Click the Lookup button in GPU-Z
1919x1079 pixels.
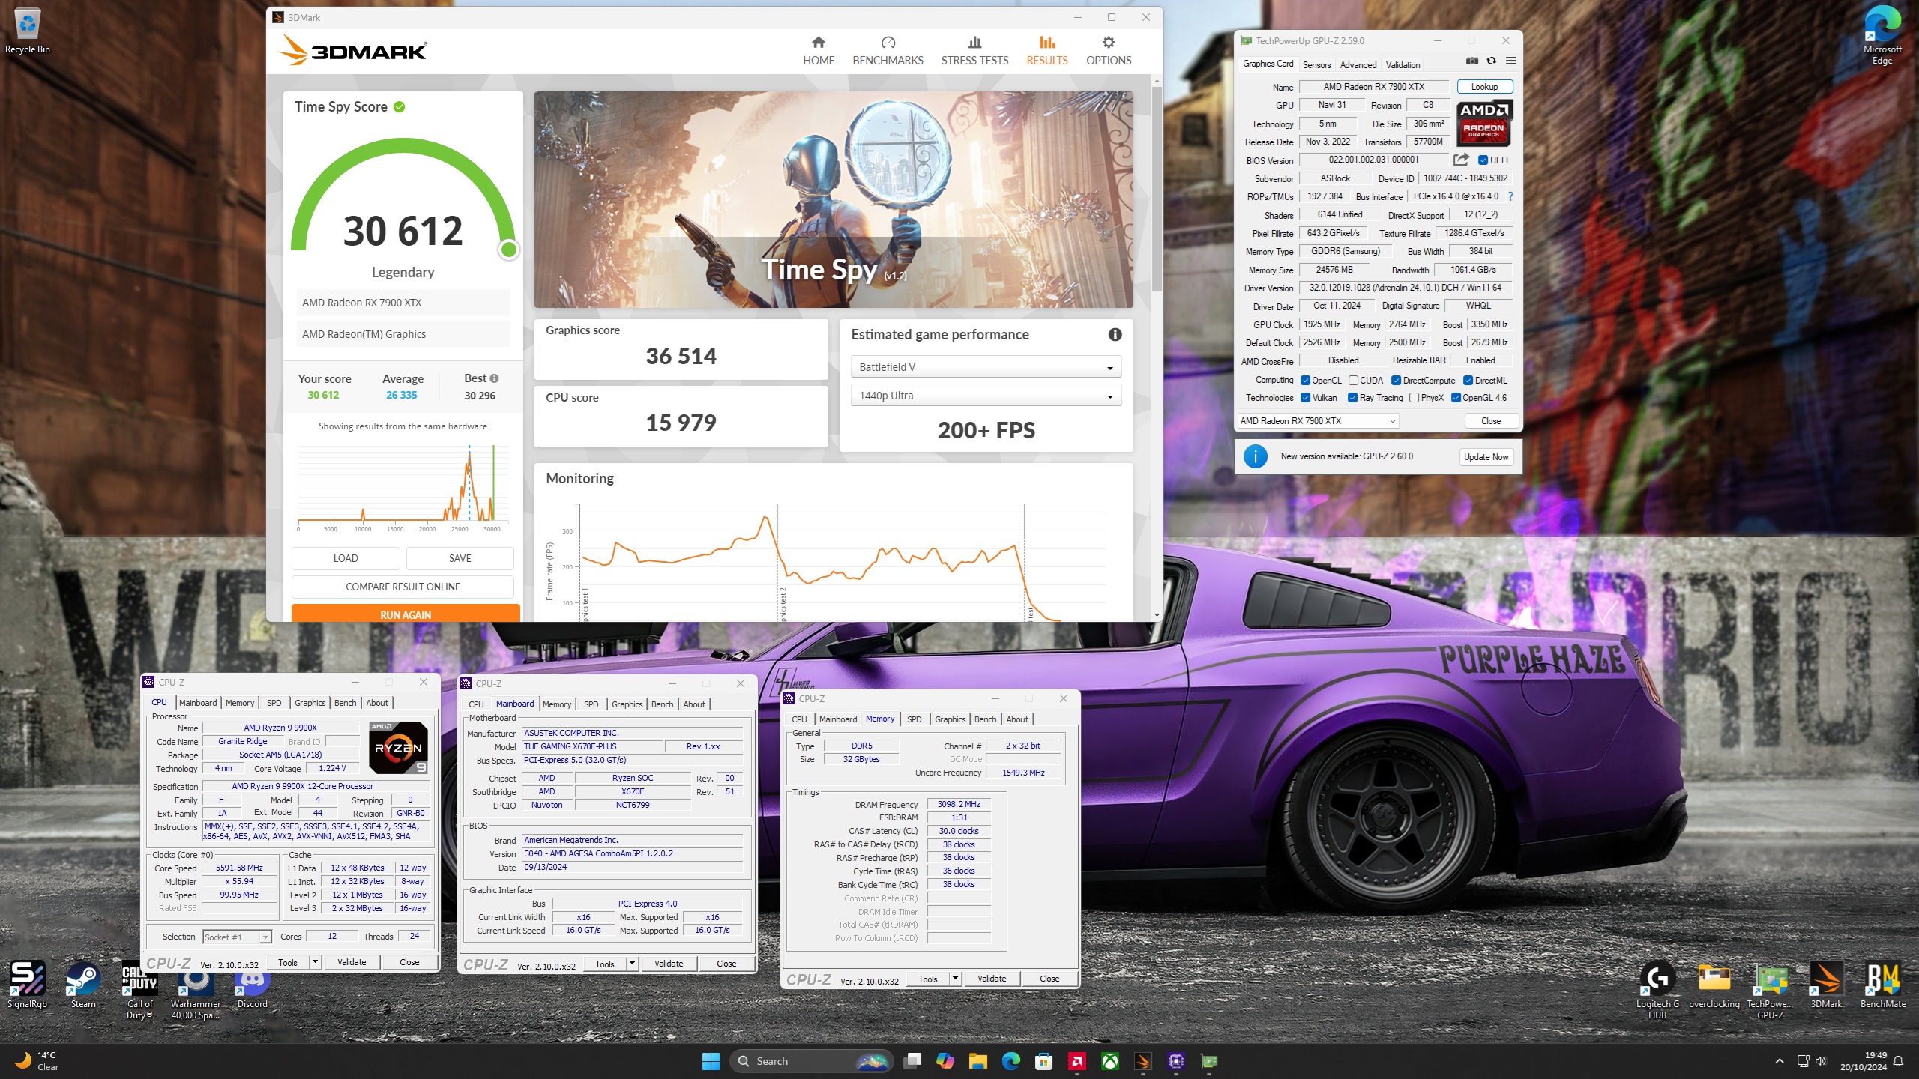pyautogui.click(x=1484, y=87)
